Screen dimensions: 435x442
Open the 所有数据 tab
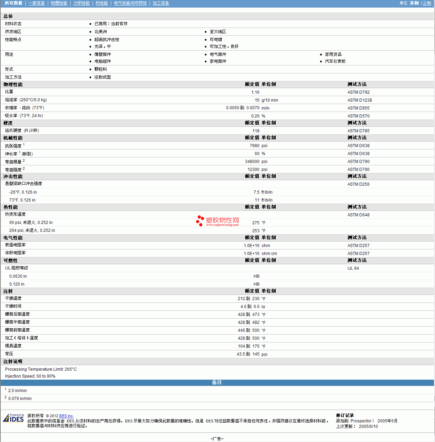pos(13,3)
